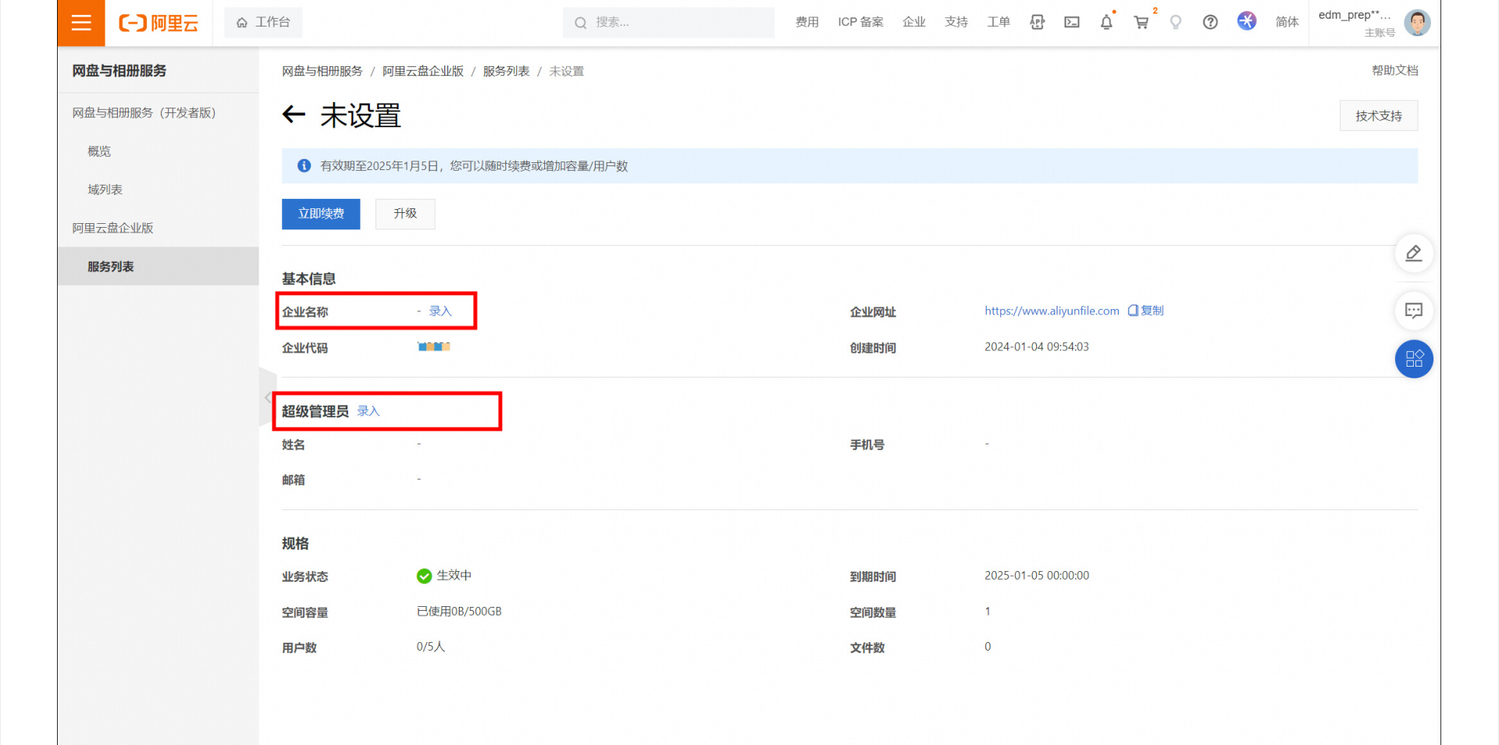Open the help question mark icon
1499x745 pixels.
1210,23
